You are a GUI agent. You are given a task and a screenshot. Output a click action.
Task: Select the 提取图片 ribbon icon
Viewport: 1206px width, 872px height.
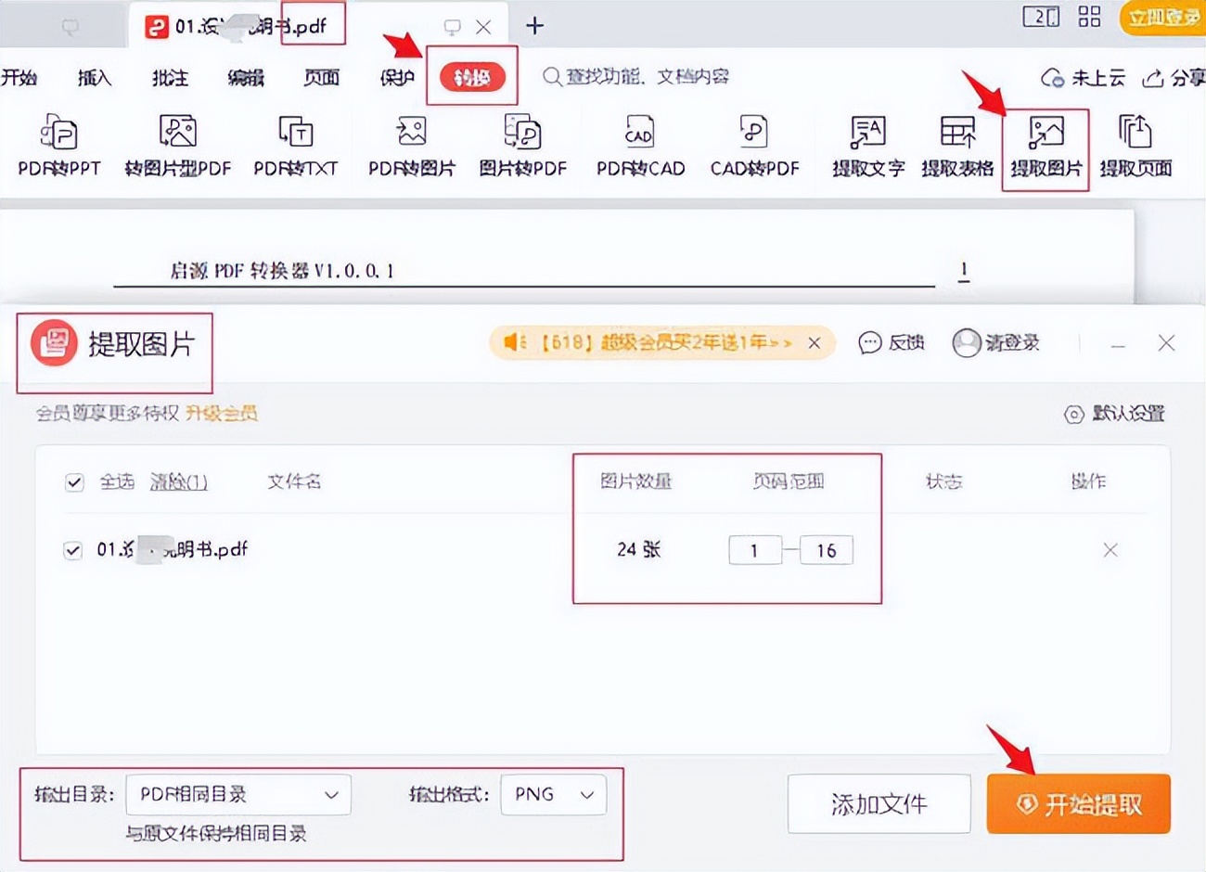1045,144
